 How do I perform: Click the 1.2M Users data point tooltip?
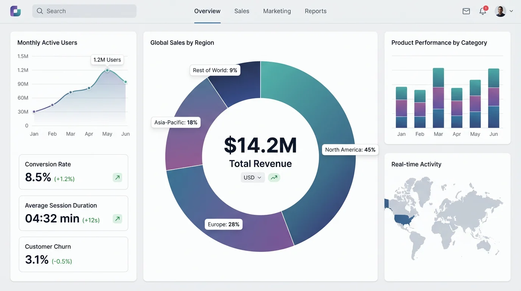(107, 59)
